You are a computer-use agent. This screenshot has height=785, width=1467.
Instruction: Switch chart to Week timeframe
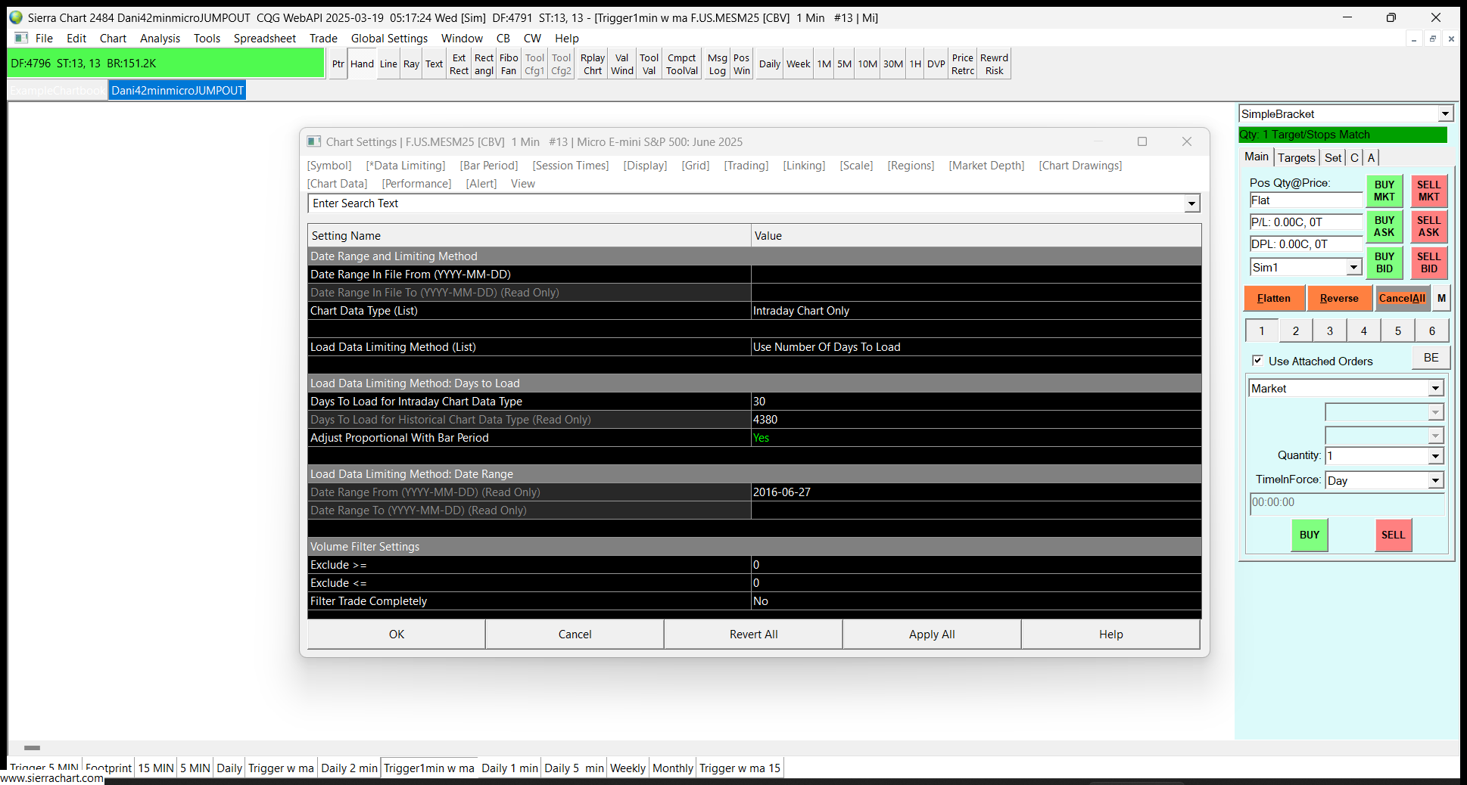click(798, 64)
